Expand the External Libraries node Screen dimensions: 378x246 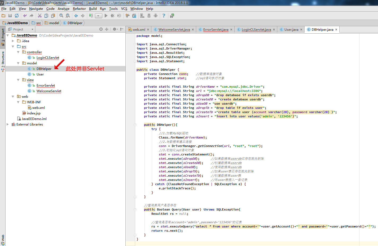(x=8, y=124)
